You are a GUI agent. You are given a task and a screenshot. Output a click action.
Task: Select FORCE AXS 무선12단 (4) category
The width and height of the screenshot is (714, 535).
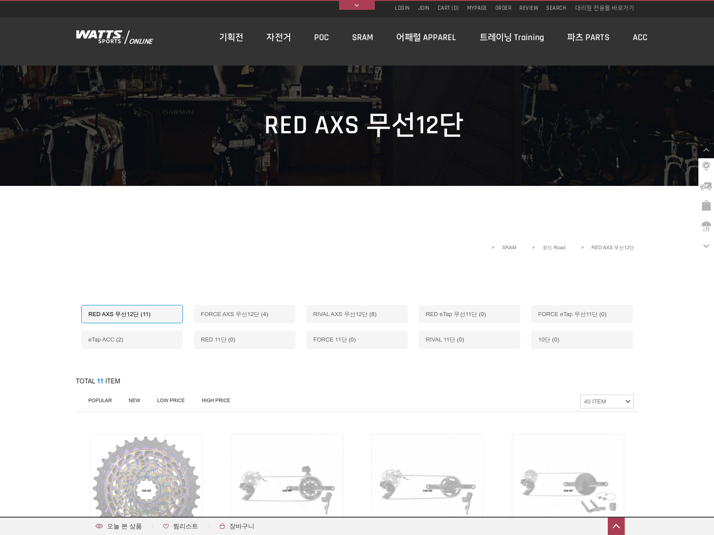245,314
